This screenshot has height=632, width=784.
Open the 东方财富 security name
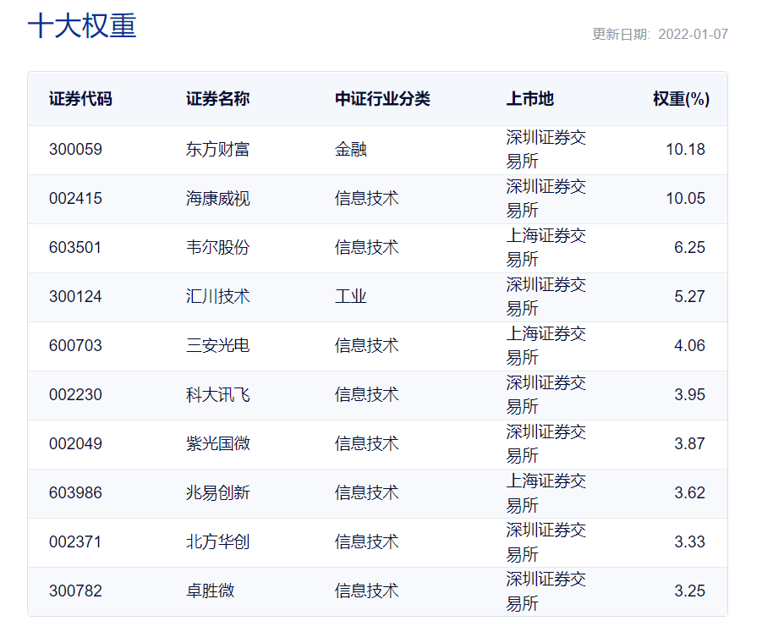tap(217, 150)
